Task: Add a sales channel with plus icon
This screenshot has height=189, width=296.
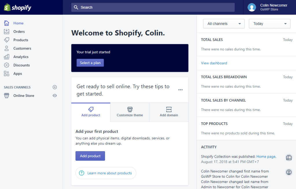Action: pyautogui.click(x=55, y=87)
